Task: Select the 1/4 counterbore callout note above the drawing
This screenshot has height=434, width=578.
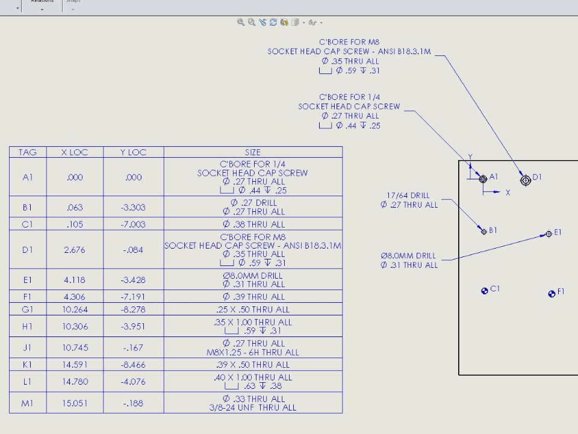Action: pyautogui.click(x=349, y=111)
